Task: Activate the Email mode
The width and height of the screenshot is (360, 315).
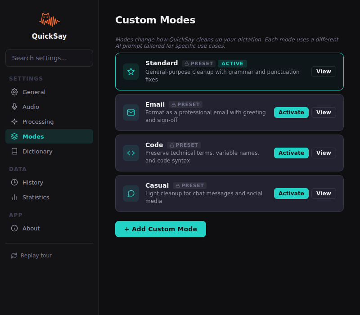Action: point(291,112)
